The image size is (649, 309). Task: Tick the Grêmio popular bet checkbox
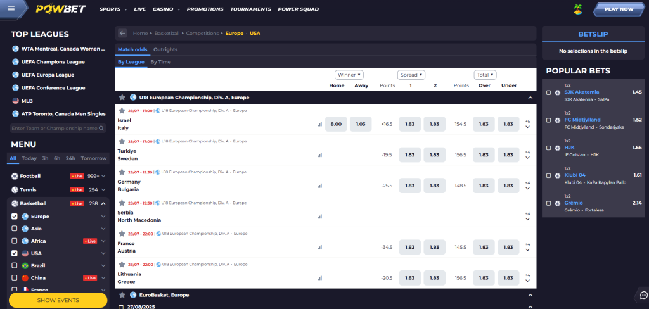click(x=548, y=203)
